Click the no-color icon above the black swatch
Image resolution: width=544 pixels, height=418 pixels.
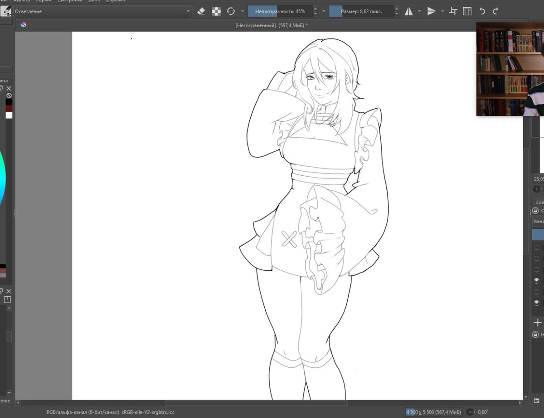click(9, 96)
